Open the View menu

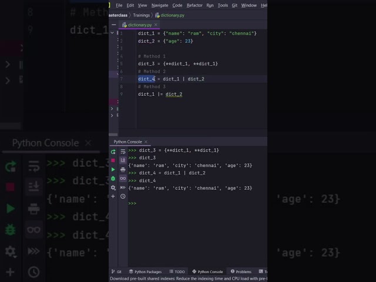pyautogui.click(x=142, y=5)
